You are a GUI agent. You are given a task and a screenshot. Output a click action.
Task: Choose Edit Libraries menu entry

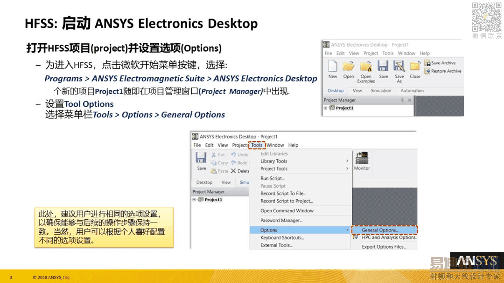point(274,154)
